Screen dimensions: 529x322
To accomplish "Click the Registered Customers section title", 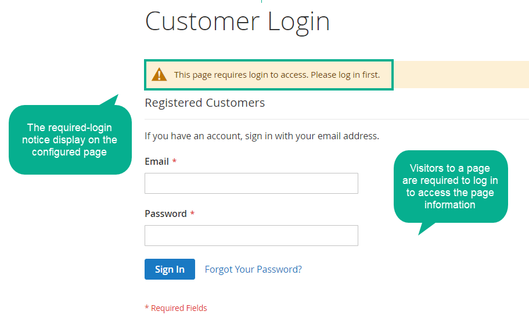I will click(205, 103).
